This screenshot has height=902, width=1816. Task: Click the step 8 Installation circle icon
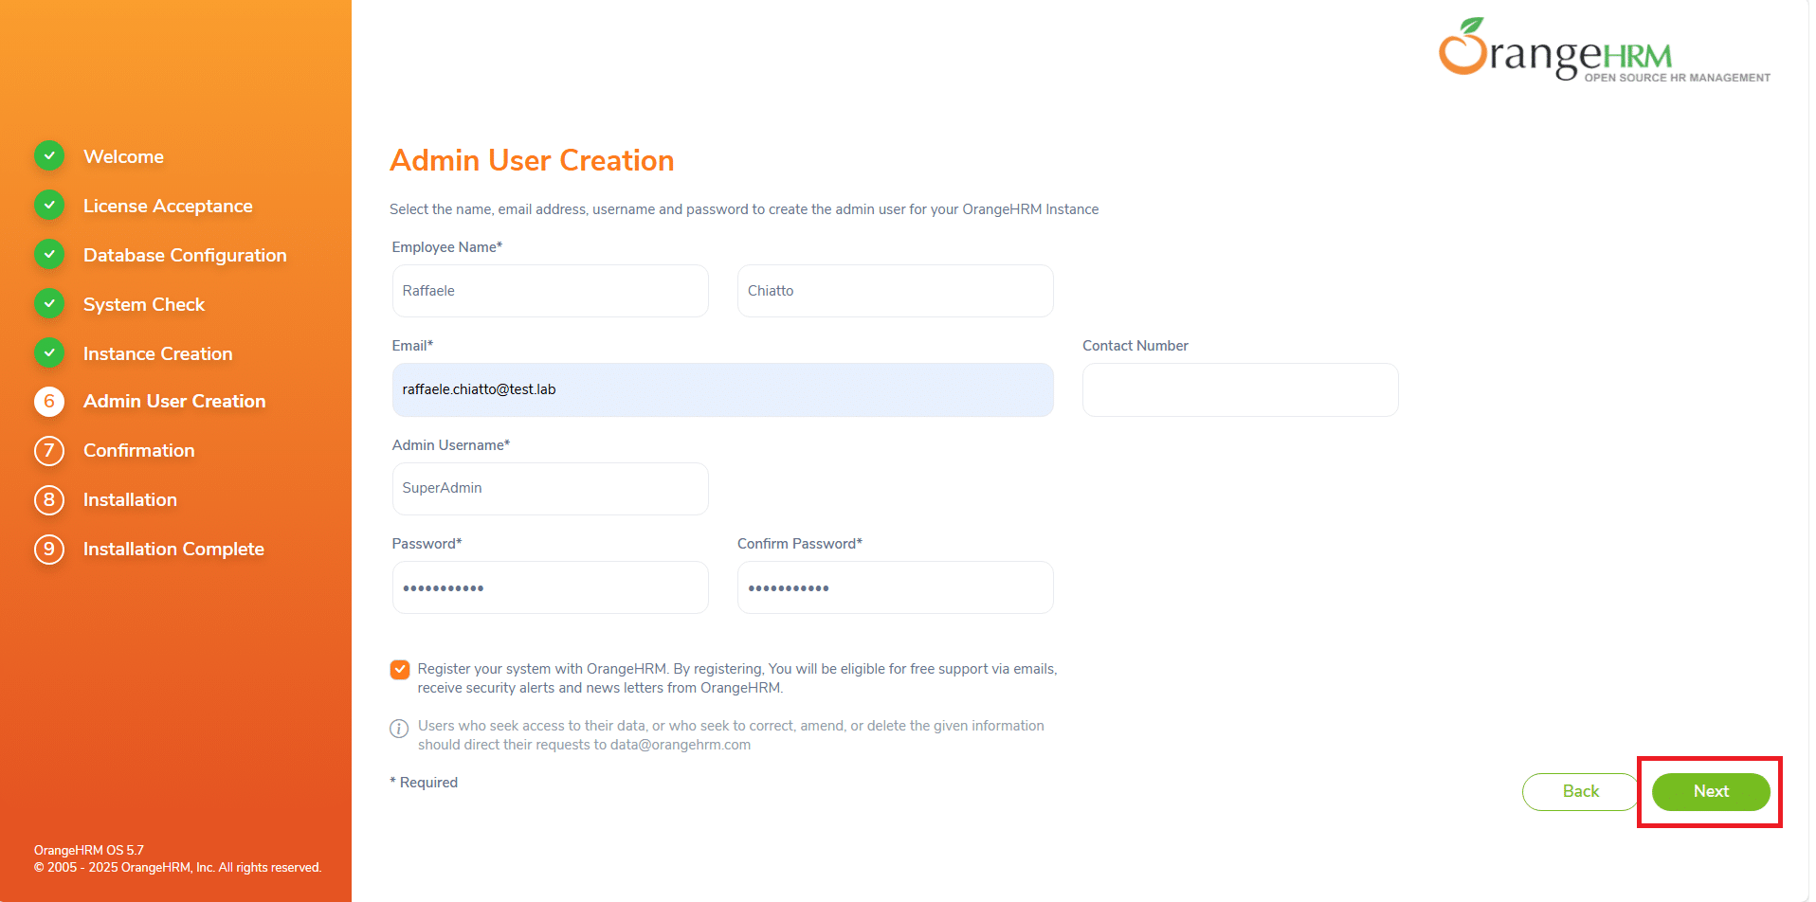click(x=49, y=500)
